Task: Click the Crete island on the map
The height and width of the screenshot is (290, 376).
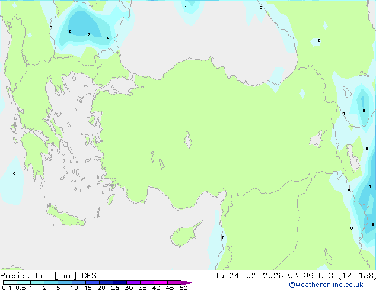Action: [x=65, y=216]
